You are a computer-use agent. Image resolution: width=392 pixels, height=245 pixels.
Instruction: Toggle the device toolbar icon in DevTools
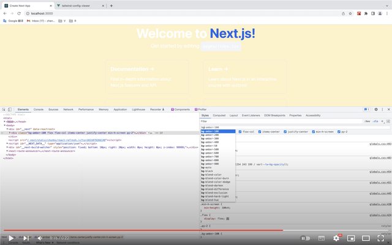click(x=10, y=110)
